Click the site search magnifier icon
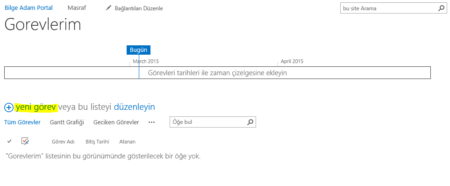The width and height of the screenshot is (450, 186). (441, 8)
